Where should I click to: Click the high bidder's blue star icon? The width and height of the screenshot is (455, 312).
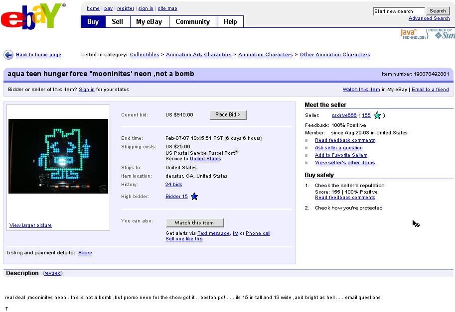(x=194, y=197)
